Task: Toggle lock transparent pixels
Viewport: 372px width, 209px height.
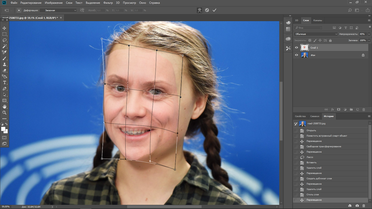Action: pyautogui.click(x=310, y=40)
